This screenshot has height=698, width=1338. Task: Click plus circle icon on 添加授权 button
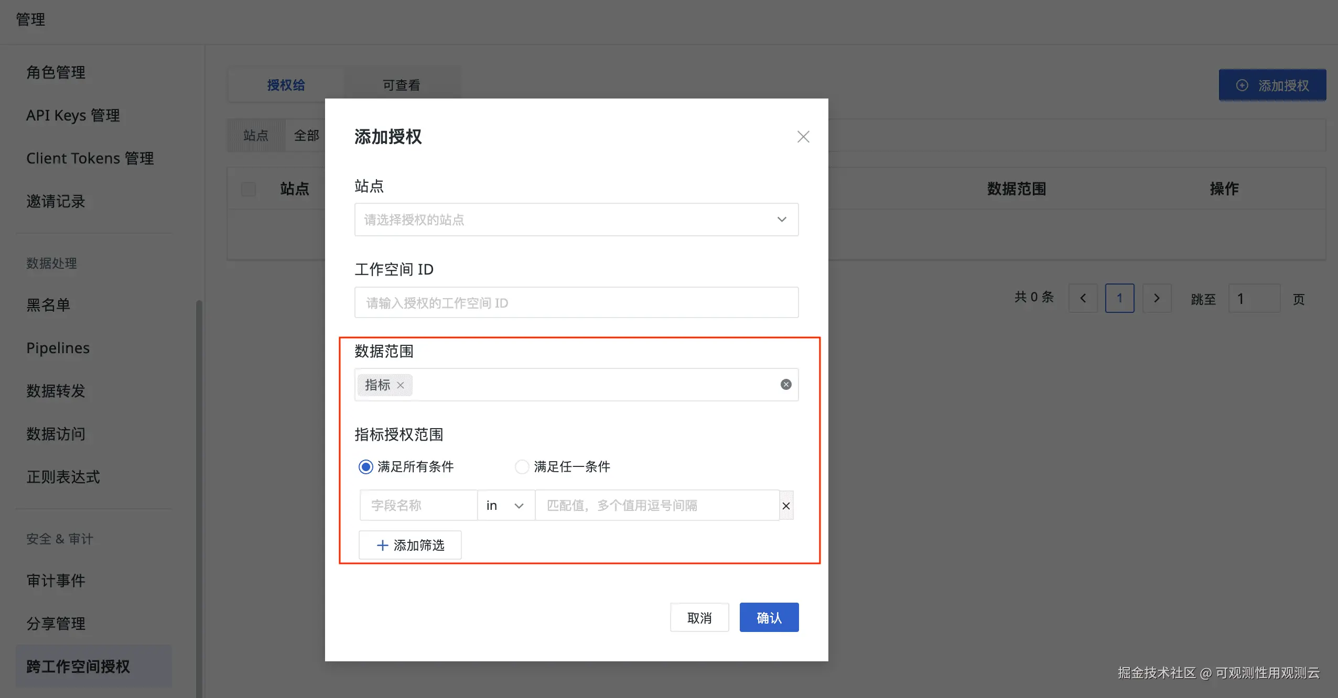click(x=1242, y=85)
